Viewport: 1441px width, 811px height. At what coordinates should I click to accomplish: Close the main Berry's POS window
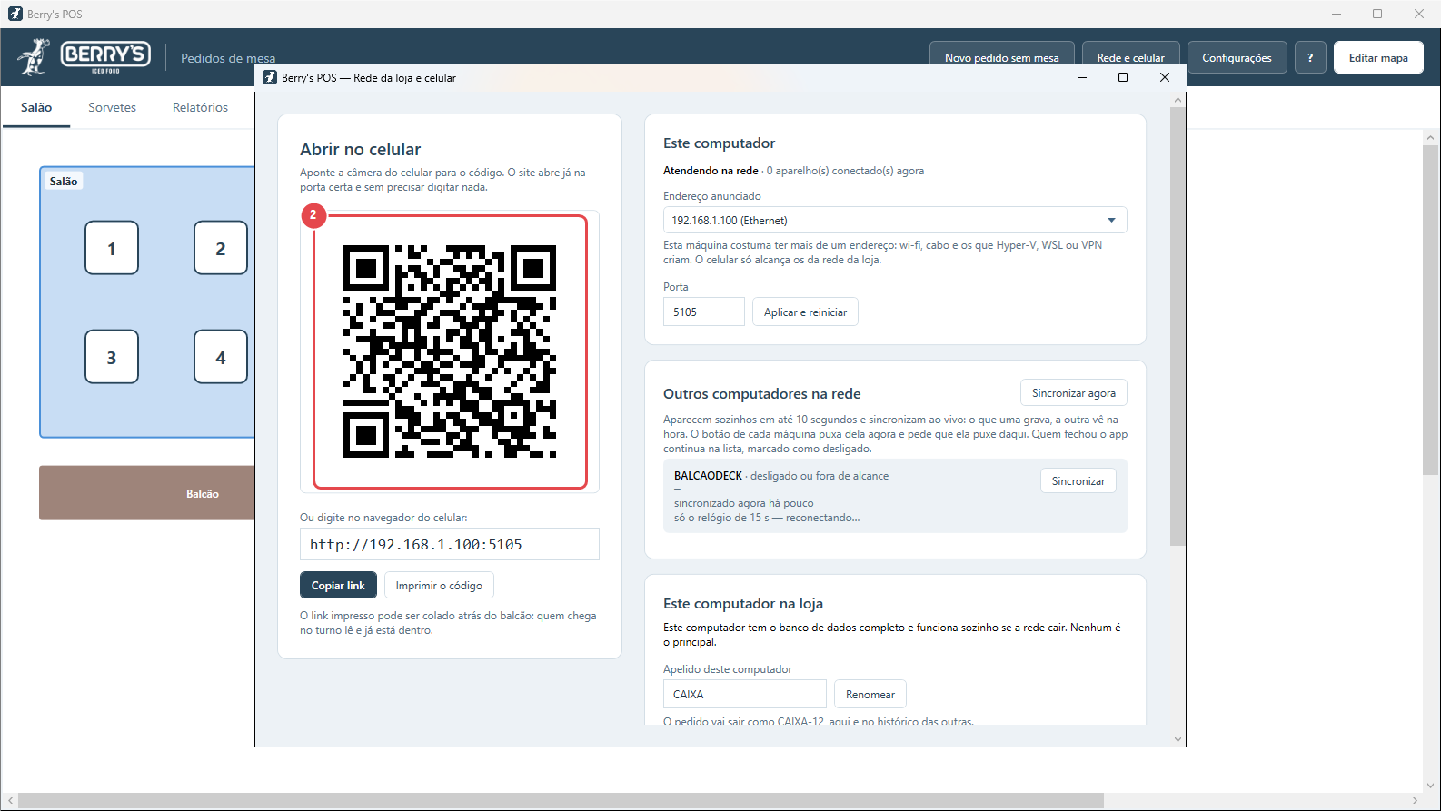pyautogui.click(x=1419, y=14)
